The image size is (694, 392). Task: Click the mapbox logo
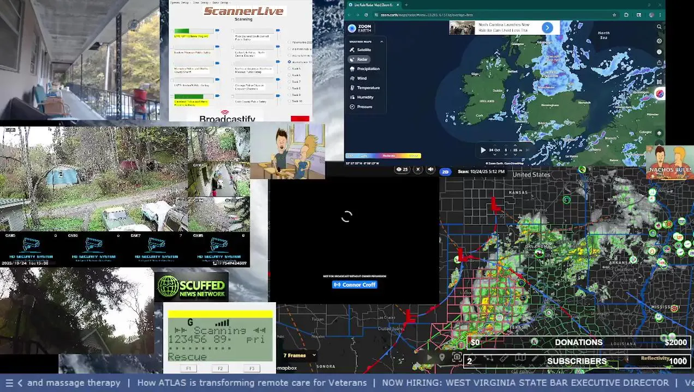click(x=286, y=368)
